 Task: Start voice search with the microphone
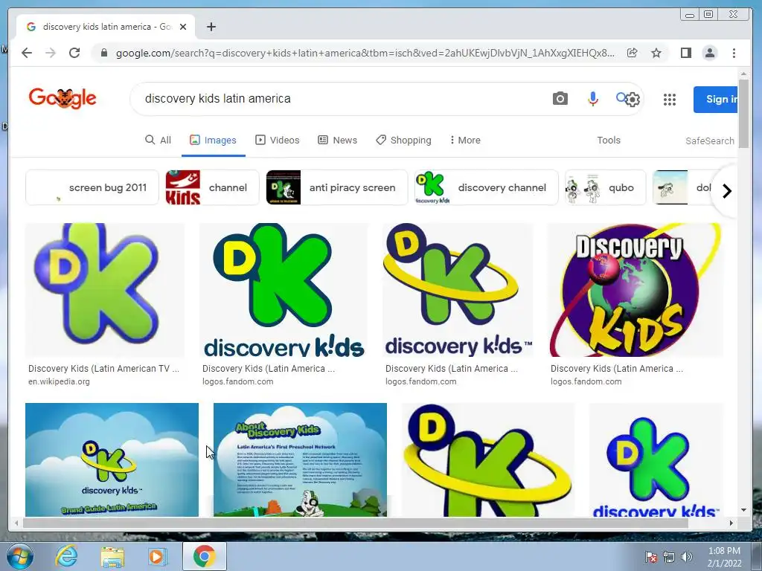pyautogui.click(x=592, y=99)
